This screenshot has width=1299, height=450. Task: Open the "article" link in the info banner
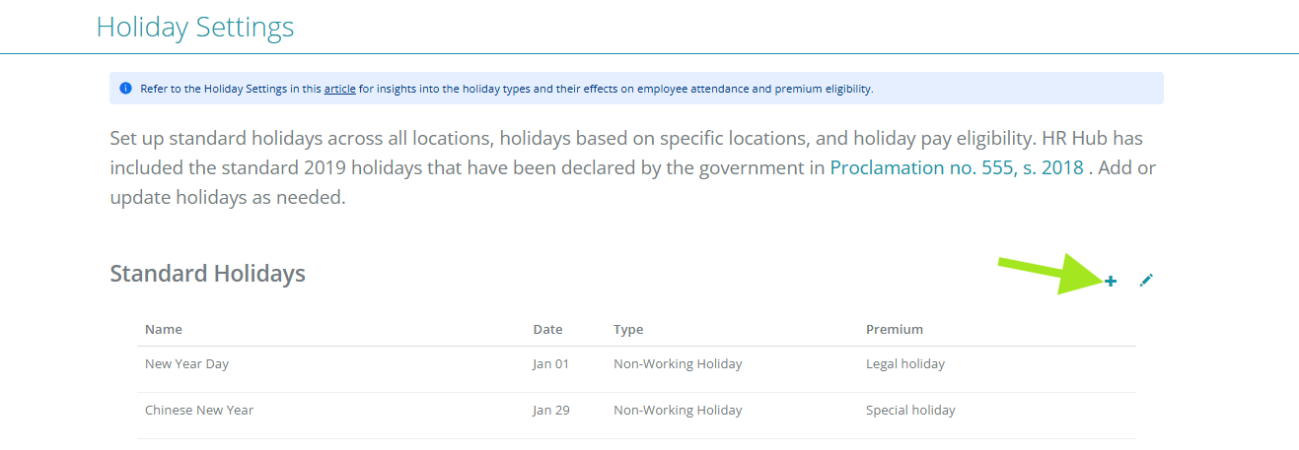click(339, 89)
